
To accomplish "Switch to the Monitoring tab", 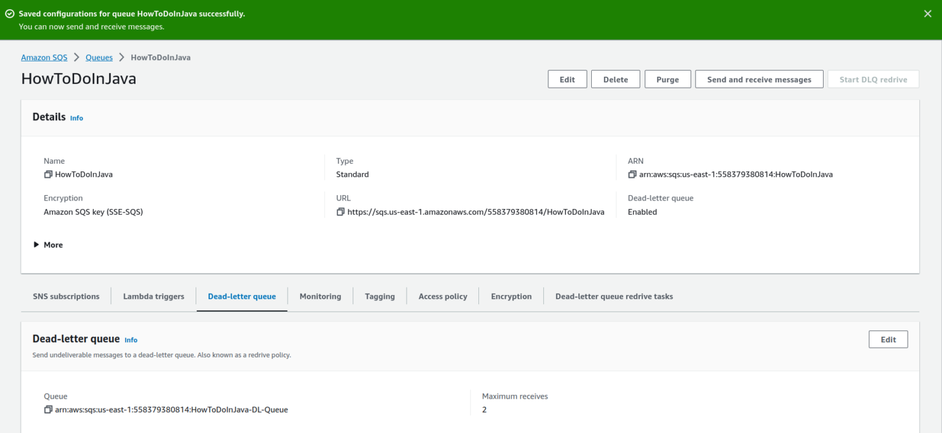I will (x=320, y=296).
